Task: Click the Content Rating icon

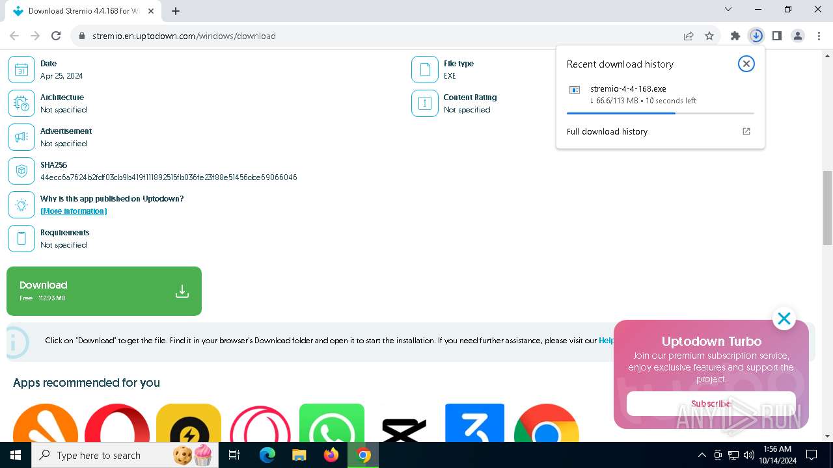Action: (425, 103)
